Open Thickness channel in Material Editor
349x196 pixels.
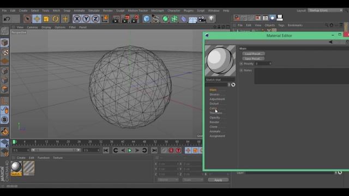[216, 113]
